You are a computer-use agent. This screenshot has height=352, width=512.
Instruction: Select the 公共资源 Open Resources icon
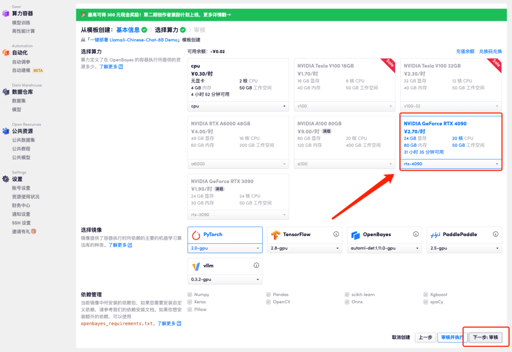[x=5, y=131]
